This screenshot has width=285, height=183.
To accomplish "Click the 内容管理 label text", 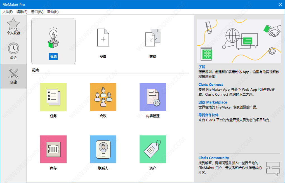I will click(153, 116).
